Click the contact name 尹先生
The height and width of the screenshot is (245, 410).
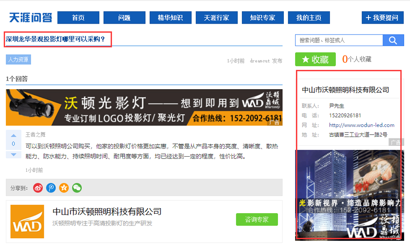pyautogui.click(x=337, y=106)
